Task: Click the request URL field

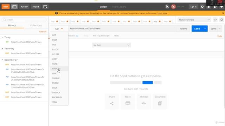Action: point(123,29)
